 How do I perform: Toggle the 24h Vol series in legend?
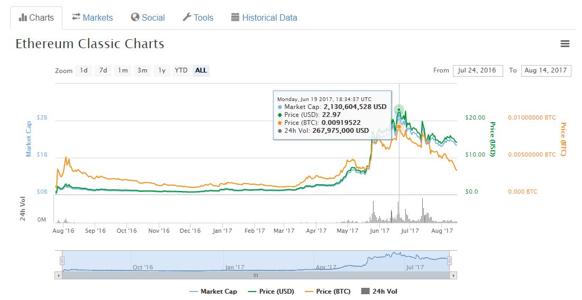[x=379, y=292]
